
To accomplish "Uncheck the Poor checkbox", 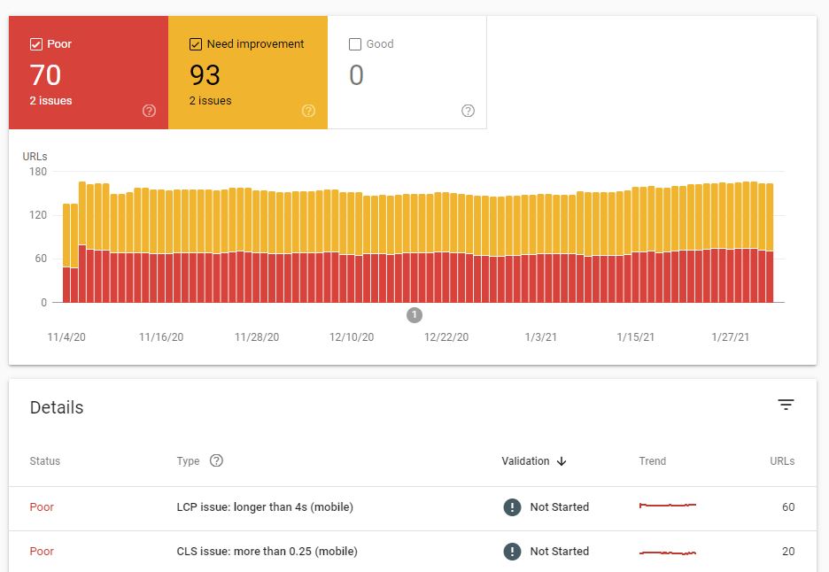I will coord(36,44).
